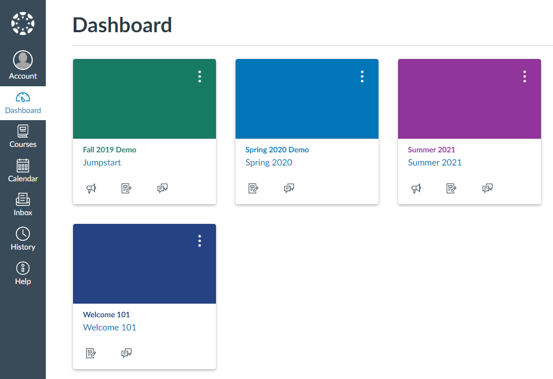Open discussions icon on Summer 2021 card

click(488, 188)
